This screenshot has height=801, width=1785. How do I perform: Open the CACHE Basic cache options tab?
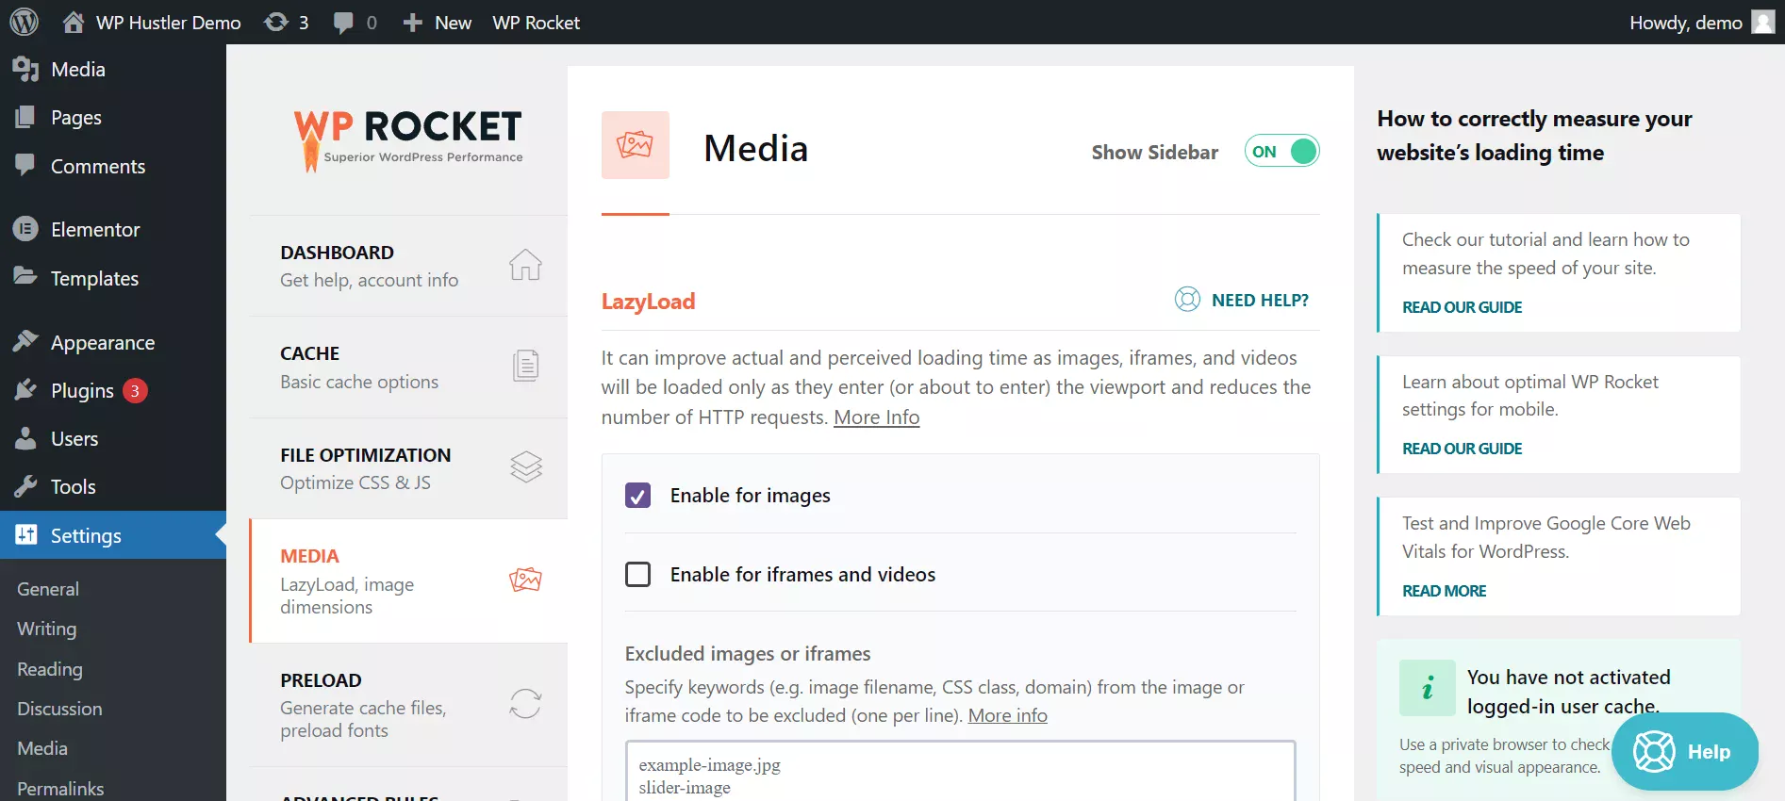coord(408,367)
